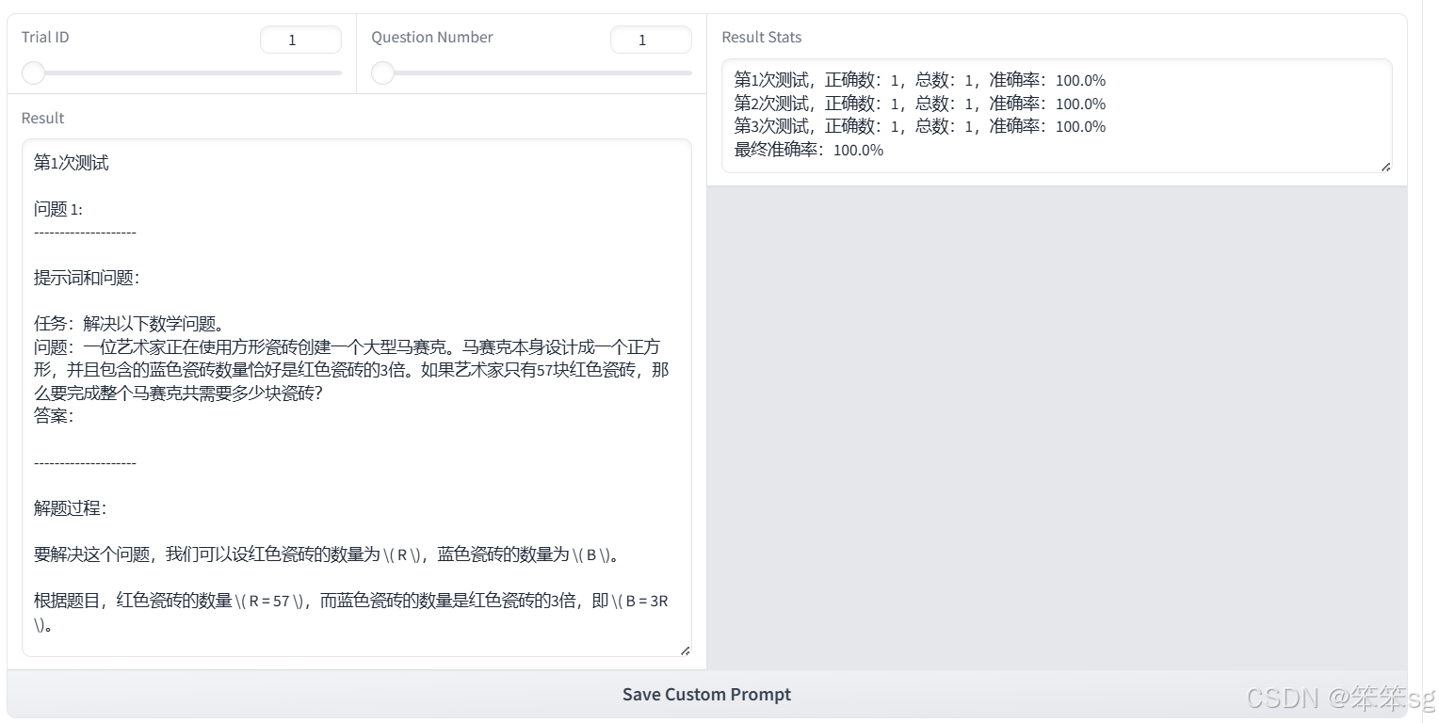Click the Question Number label
The image size is (1439, 723).
[x=431, y=38]
